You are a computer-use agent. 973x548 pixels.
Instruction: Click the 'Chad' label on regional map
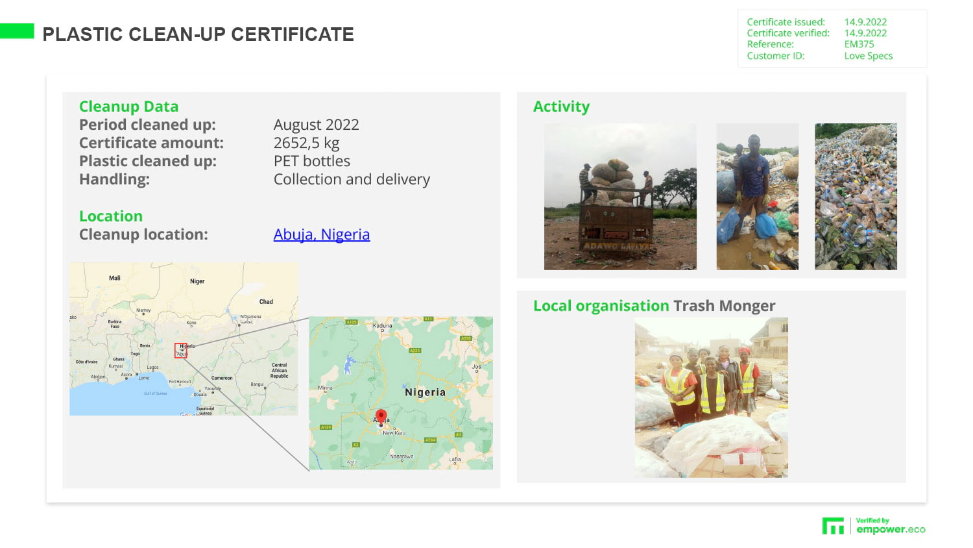click(x=266, y=302)
